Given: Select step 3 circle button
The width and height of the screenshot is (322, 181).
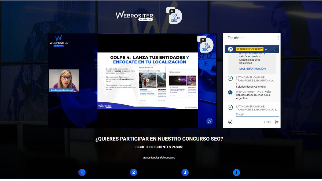Looking at the screenshot, I should (185, 172).
